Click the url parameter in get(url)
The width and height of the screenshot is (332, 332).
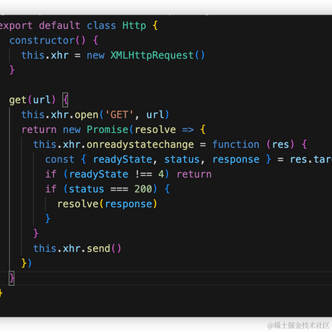(x=42, y=100)
